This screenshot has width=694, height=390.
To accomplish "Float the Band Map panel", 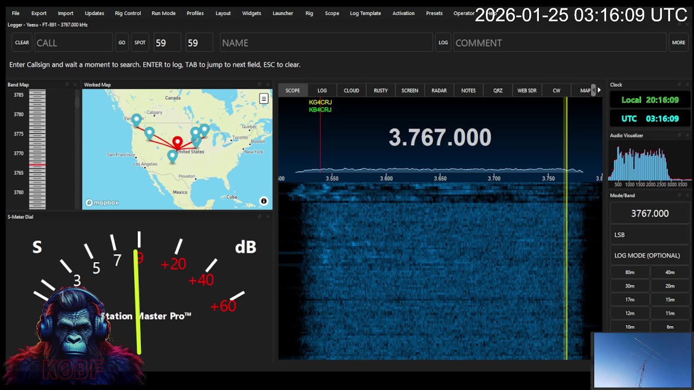I will tap(67, 84).
